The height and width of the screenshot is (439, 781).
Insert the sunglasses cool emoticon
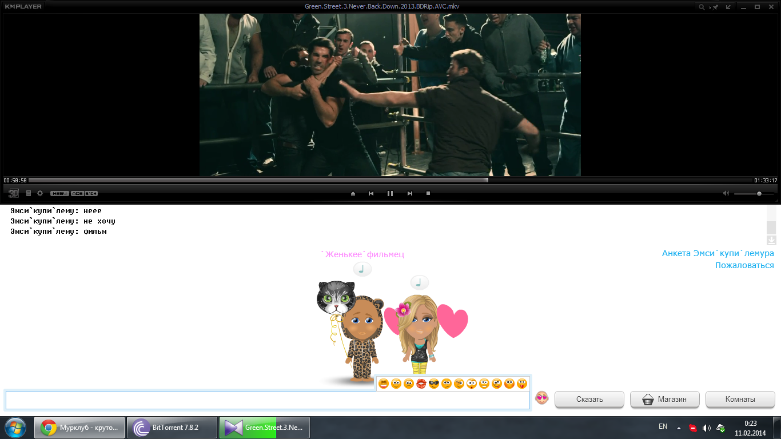434,384
